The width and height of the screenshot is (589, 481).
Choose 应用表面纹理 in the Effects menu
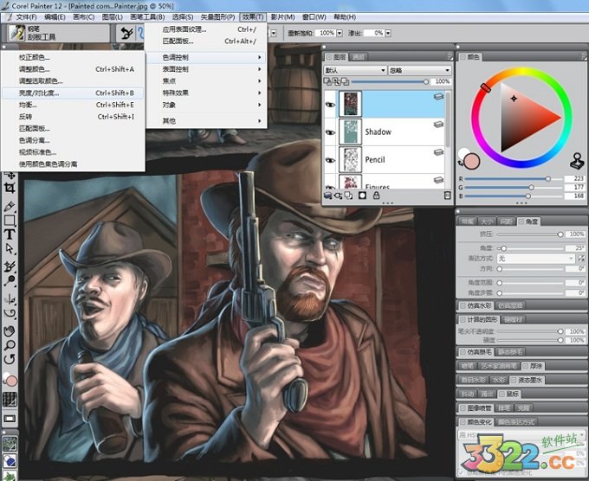point(206,29)
